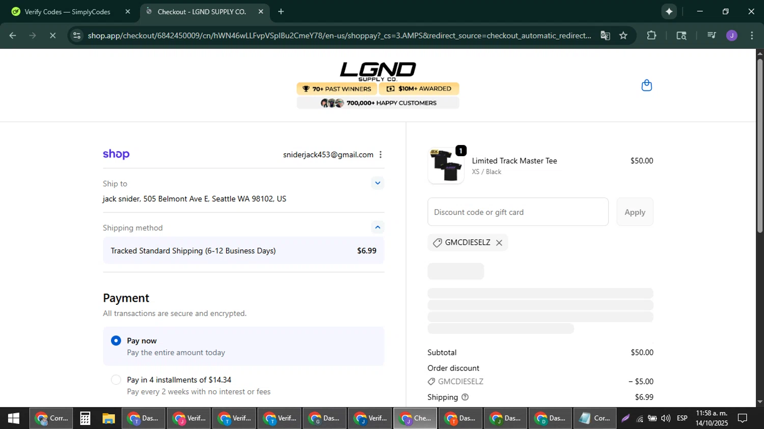
Task: Click the 700,000+ Happy Customers badge
Action: (378, 103)
